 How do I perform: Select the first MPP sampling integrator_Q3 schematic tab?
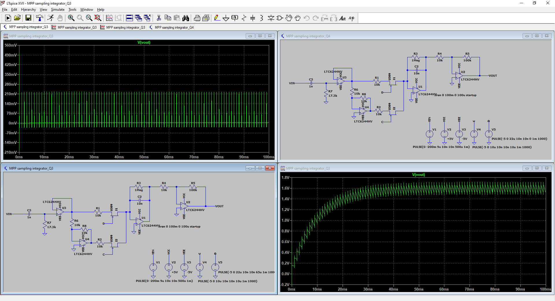coord(28,27)
